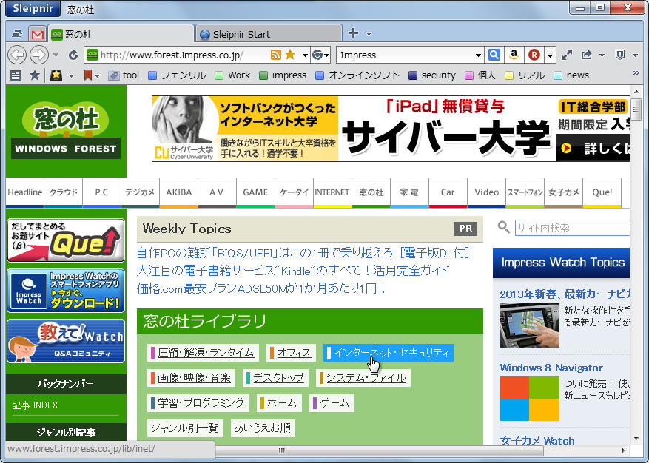Open the dropdown next to the Rakuten icon
The width and height of the screenshot is (649, 463).
click(549, 55)
